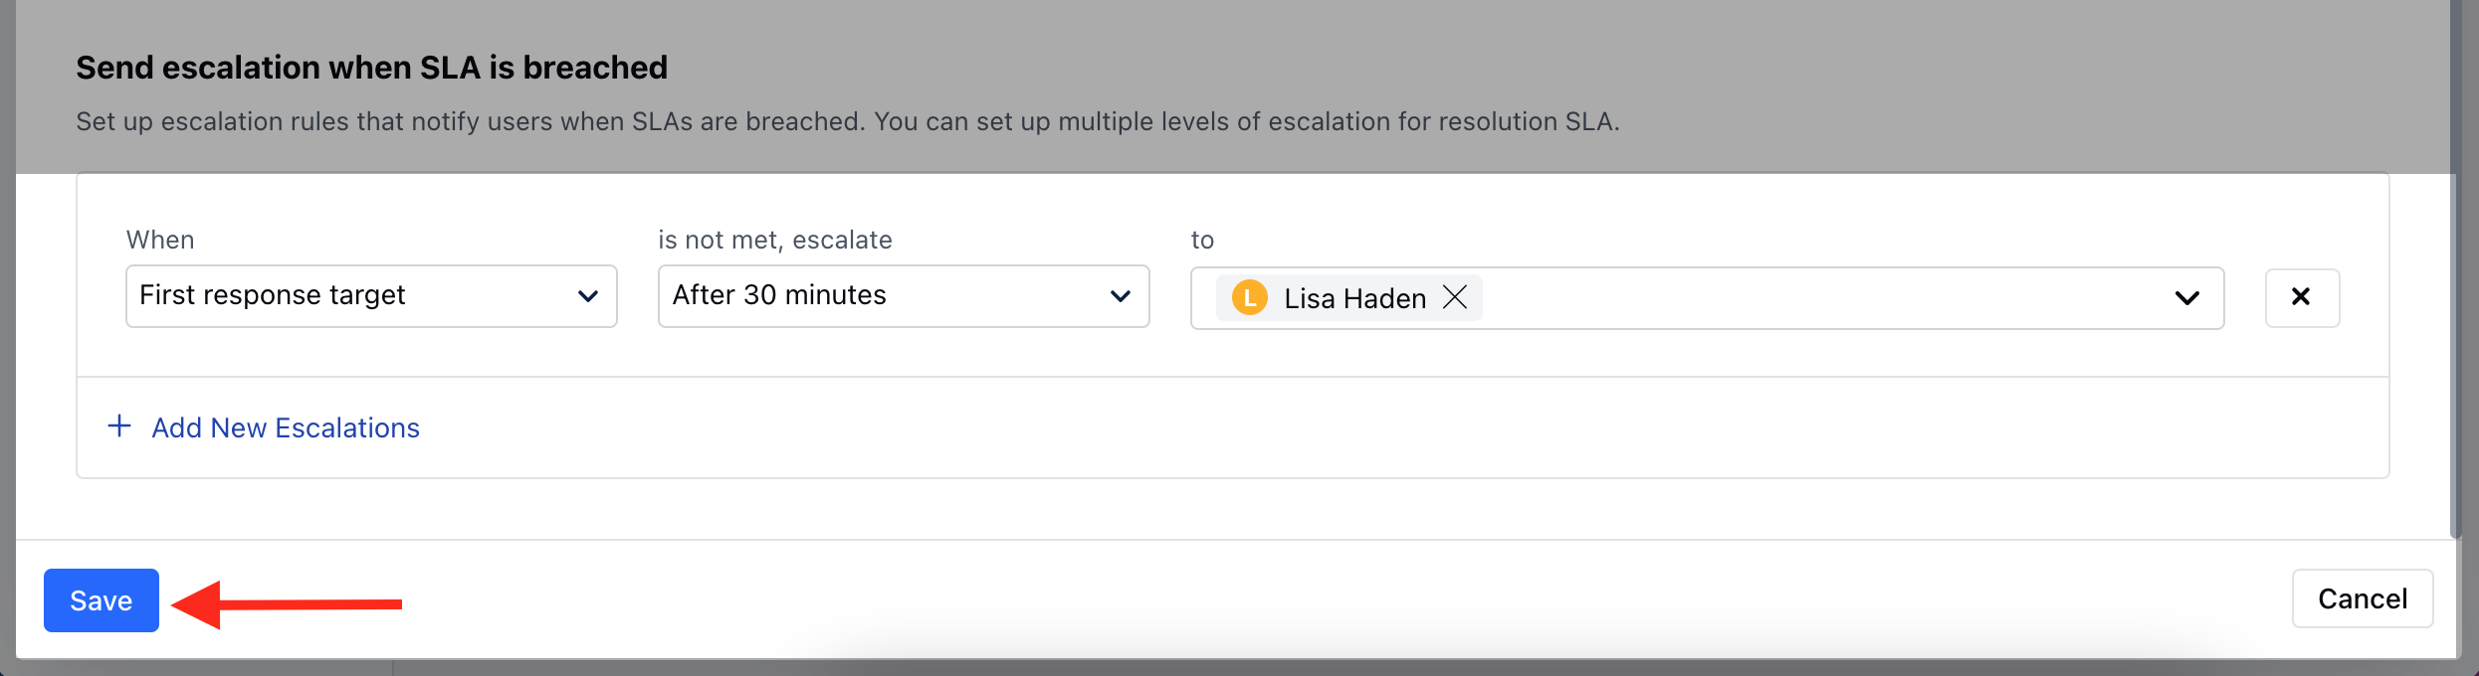Click the orange L avatar icon
The image size is (2479, 676).
1250,297
